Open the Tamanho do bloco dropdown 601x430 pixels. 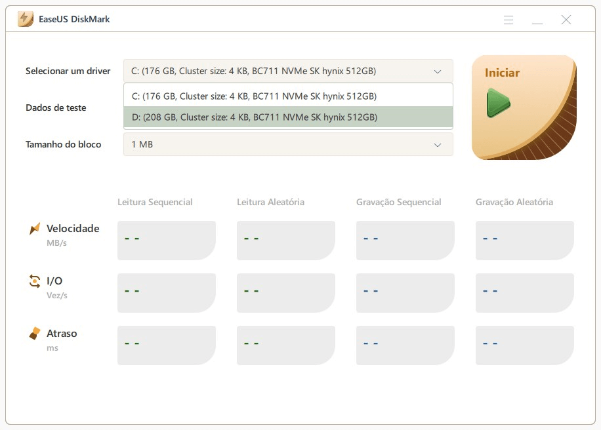pos(288,144)
